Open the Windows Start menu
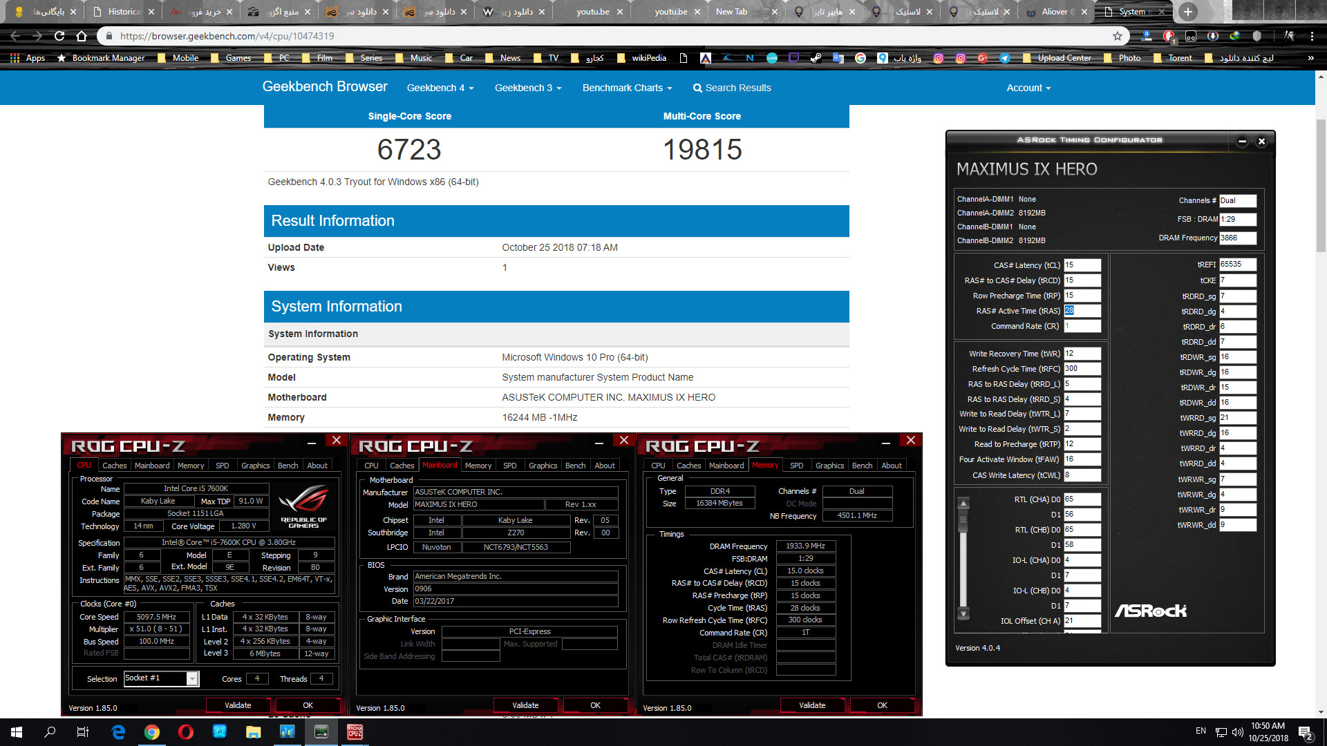 [17, 731]
